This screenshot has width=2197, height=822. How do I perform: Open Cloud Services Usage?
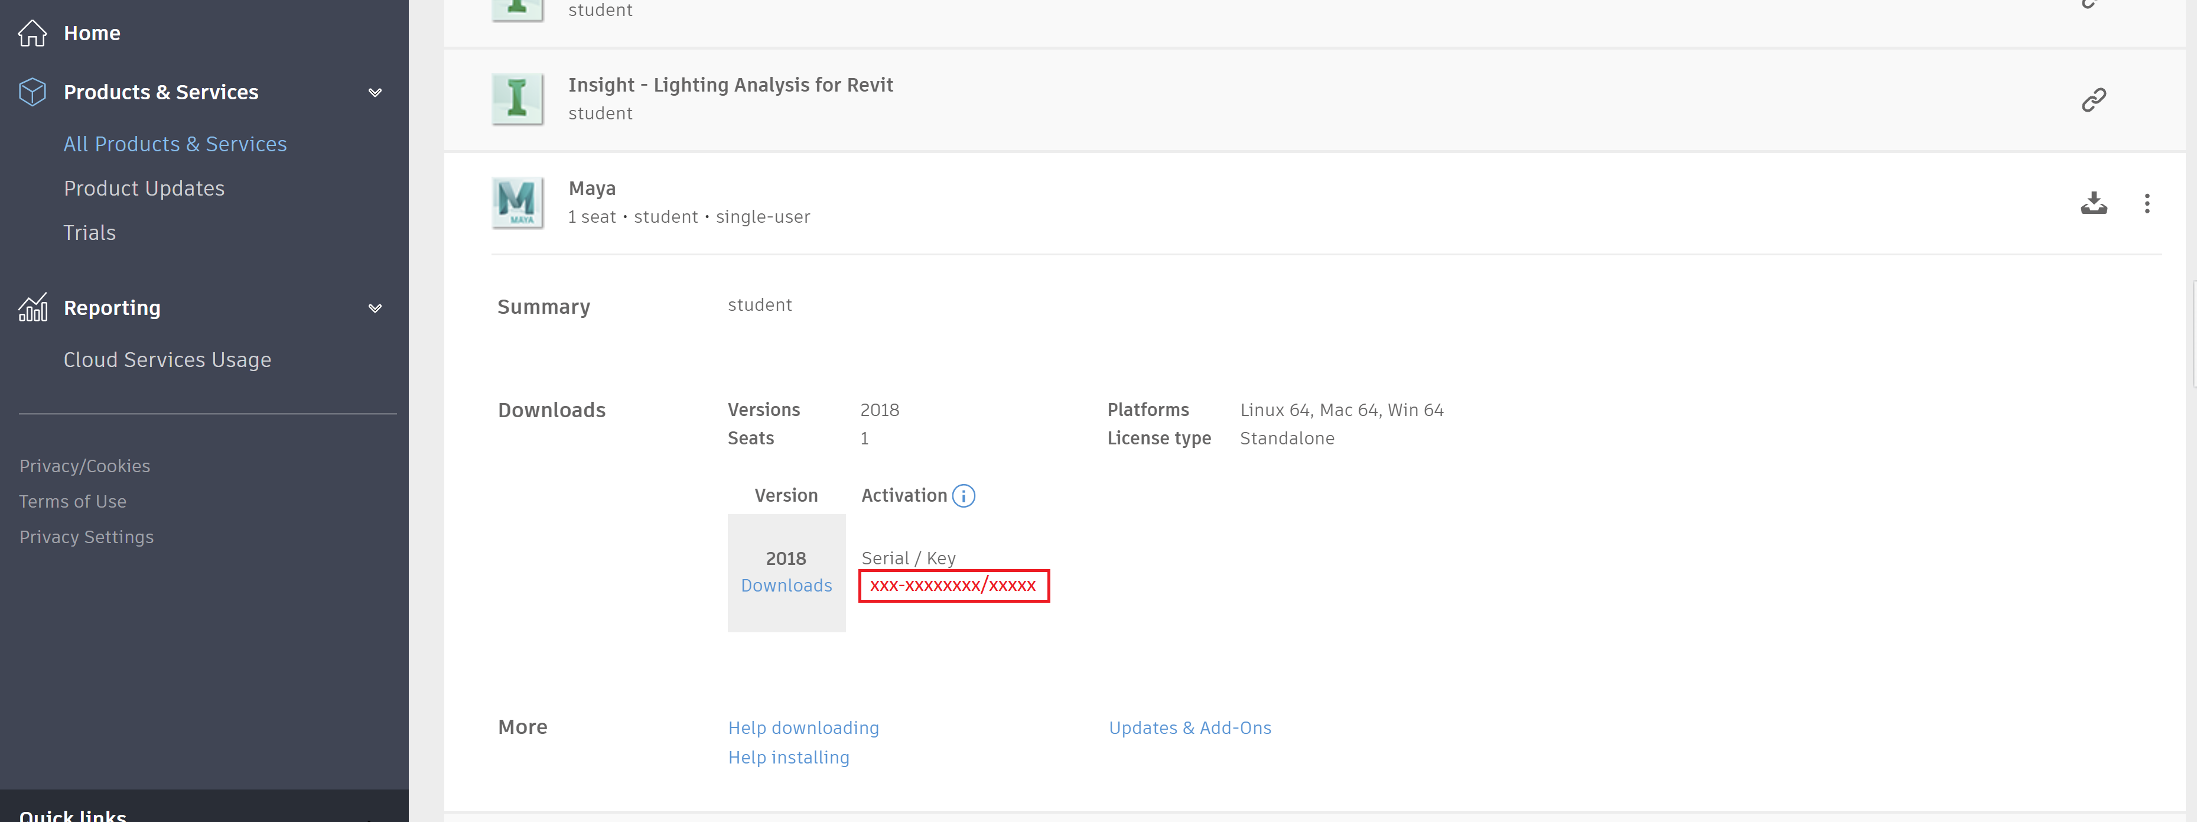point(167,360)
